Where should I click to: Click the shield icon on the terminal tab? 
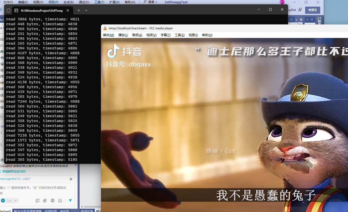(8, 10)
